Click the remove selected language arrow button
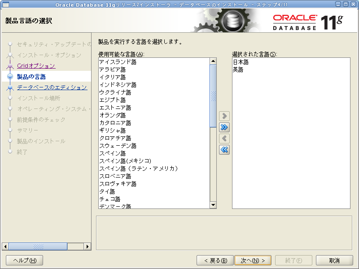 (x=224, y=139)
